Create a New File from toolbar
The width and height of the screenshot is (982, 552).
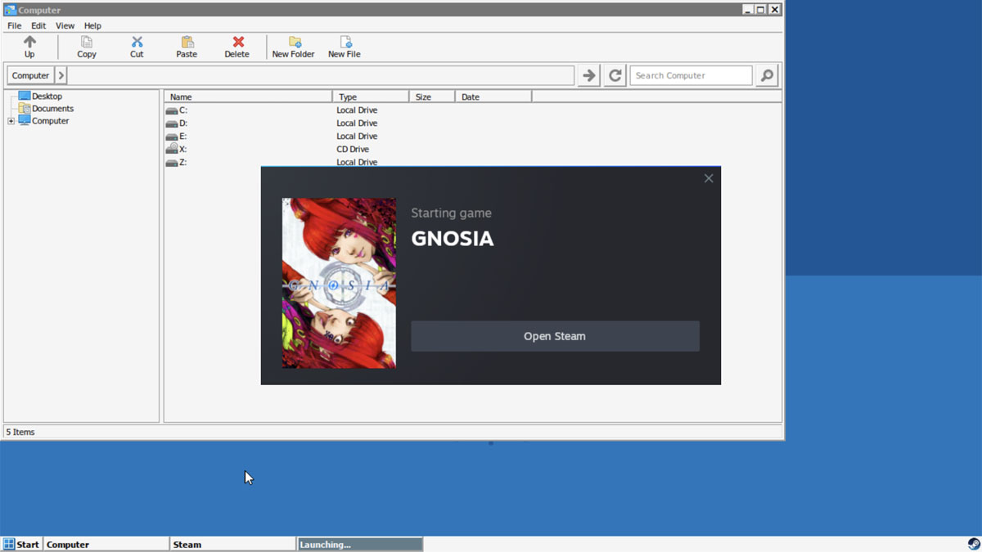coord(345,42)
